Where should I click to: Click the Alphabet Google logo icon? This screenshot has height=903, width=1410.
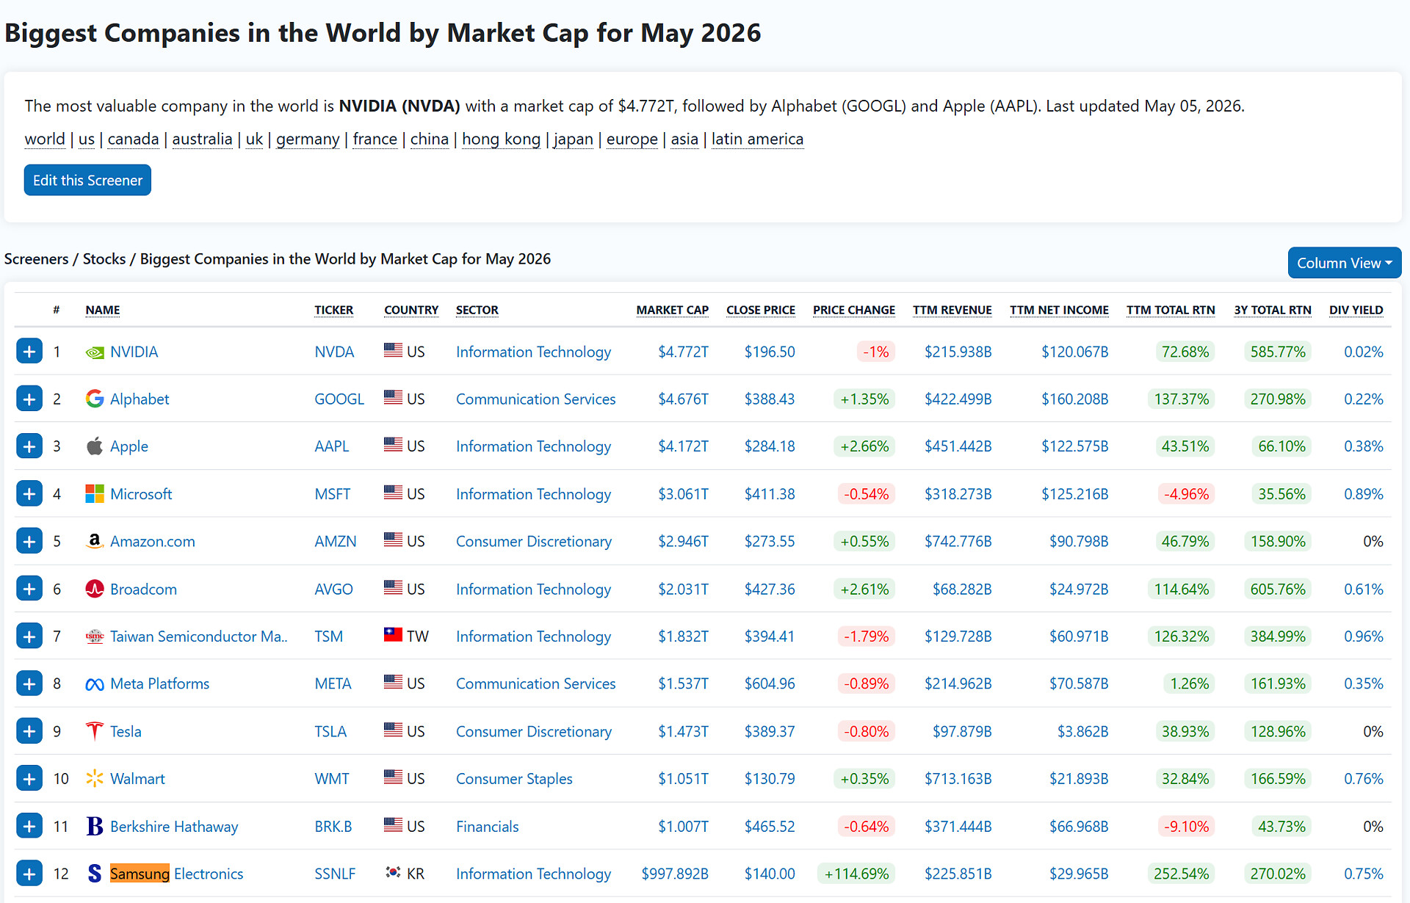[95, 399]
